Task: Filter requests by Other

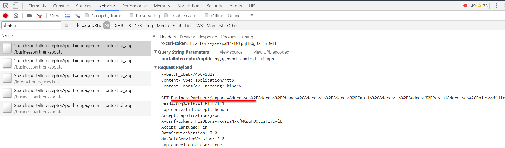Action: click(x=233, y=26)
